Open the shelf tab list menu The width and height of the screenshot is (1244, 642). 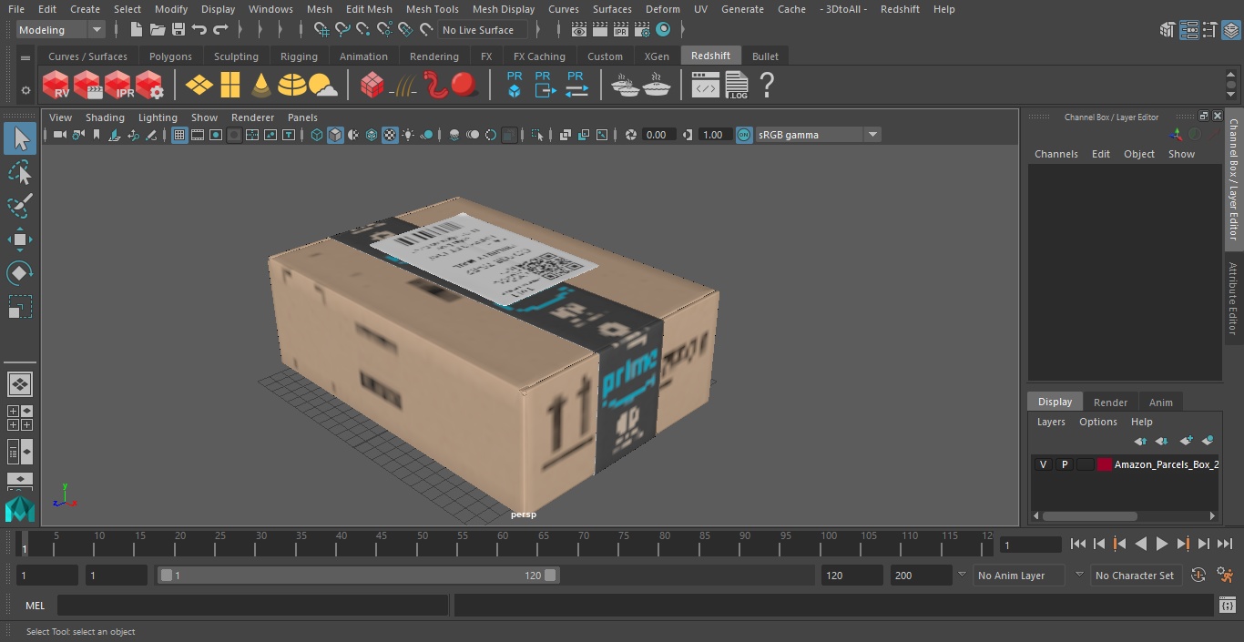click(x=25, y=56)
